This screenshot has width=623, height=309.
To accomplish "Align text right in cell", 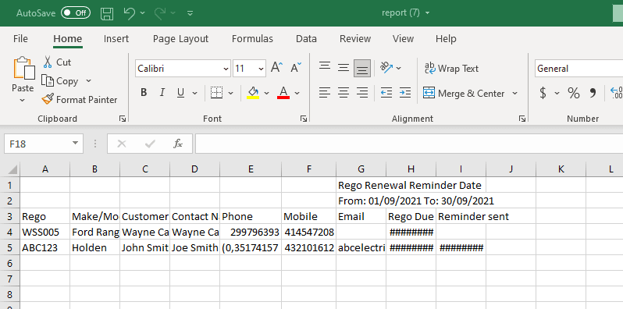I will pos(361,93).
